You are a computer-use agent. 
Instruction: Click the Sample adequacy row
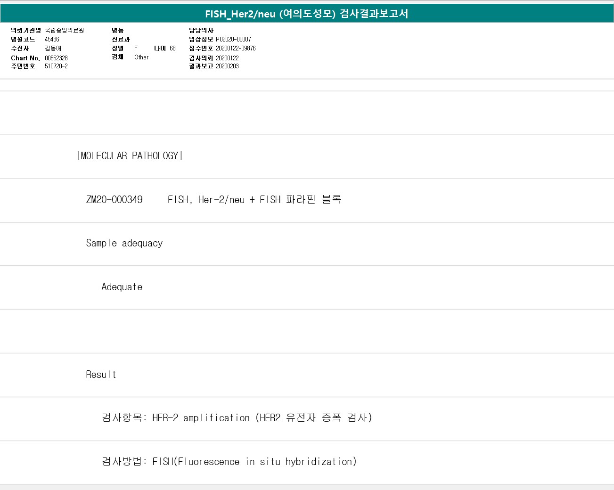[x=307, y=244]
